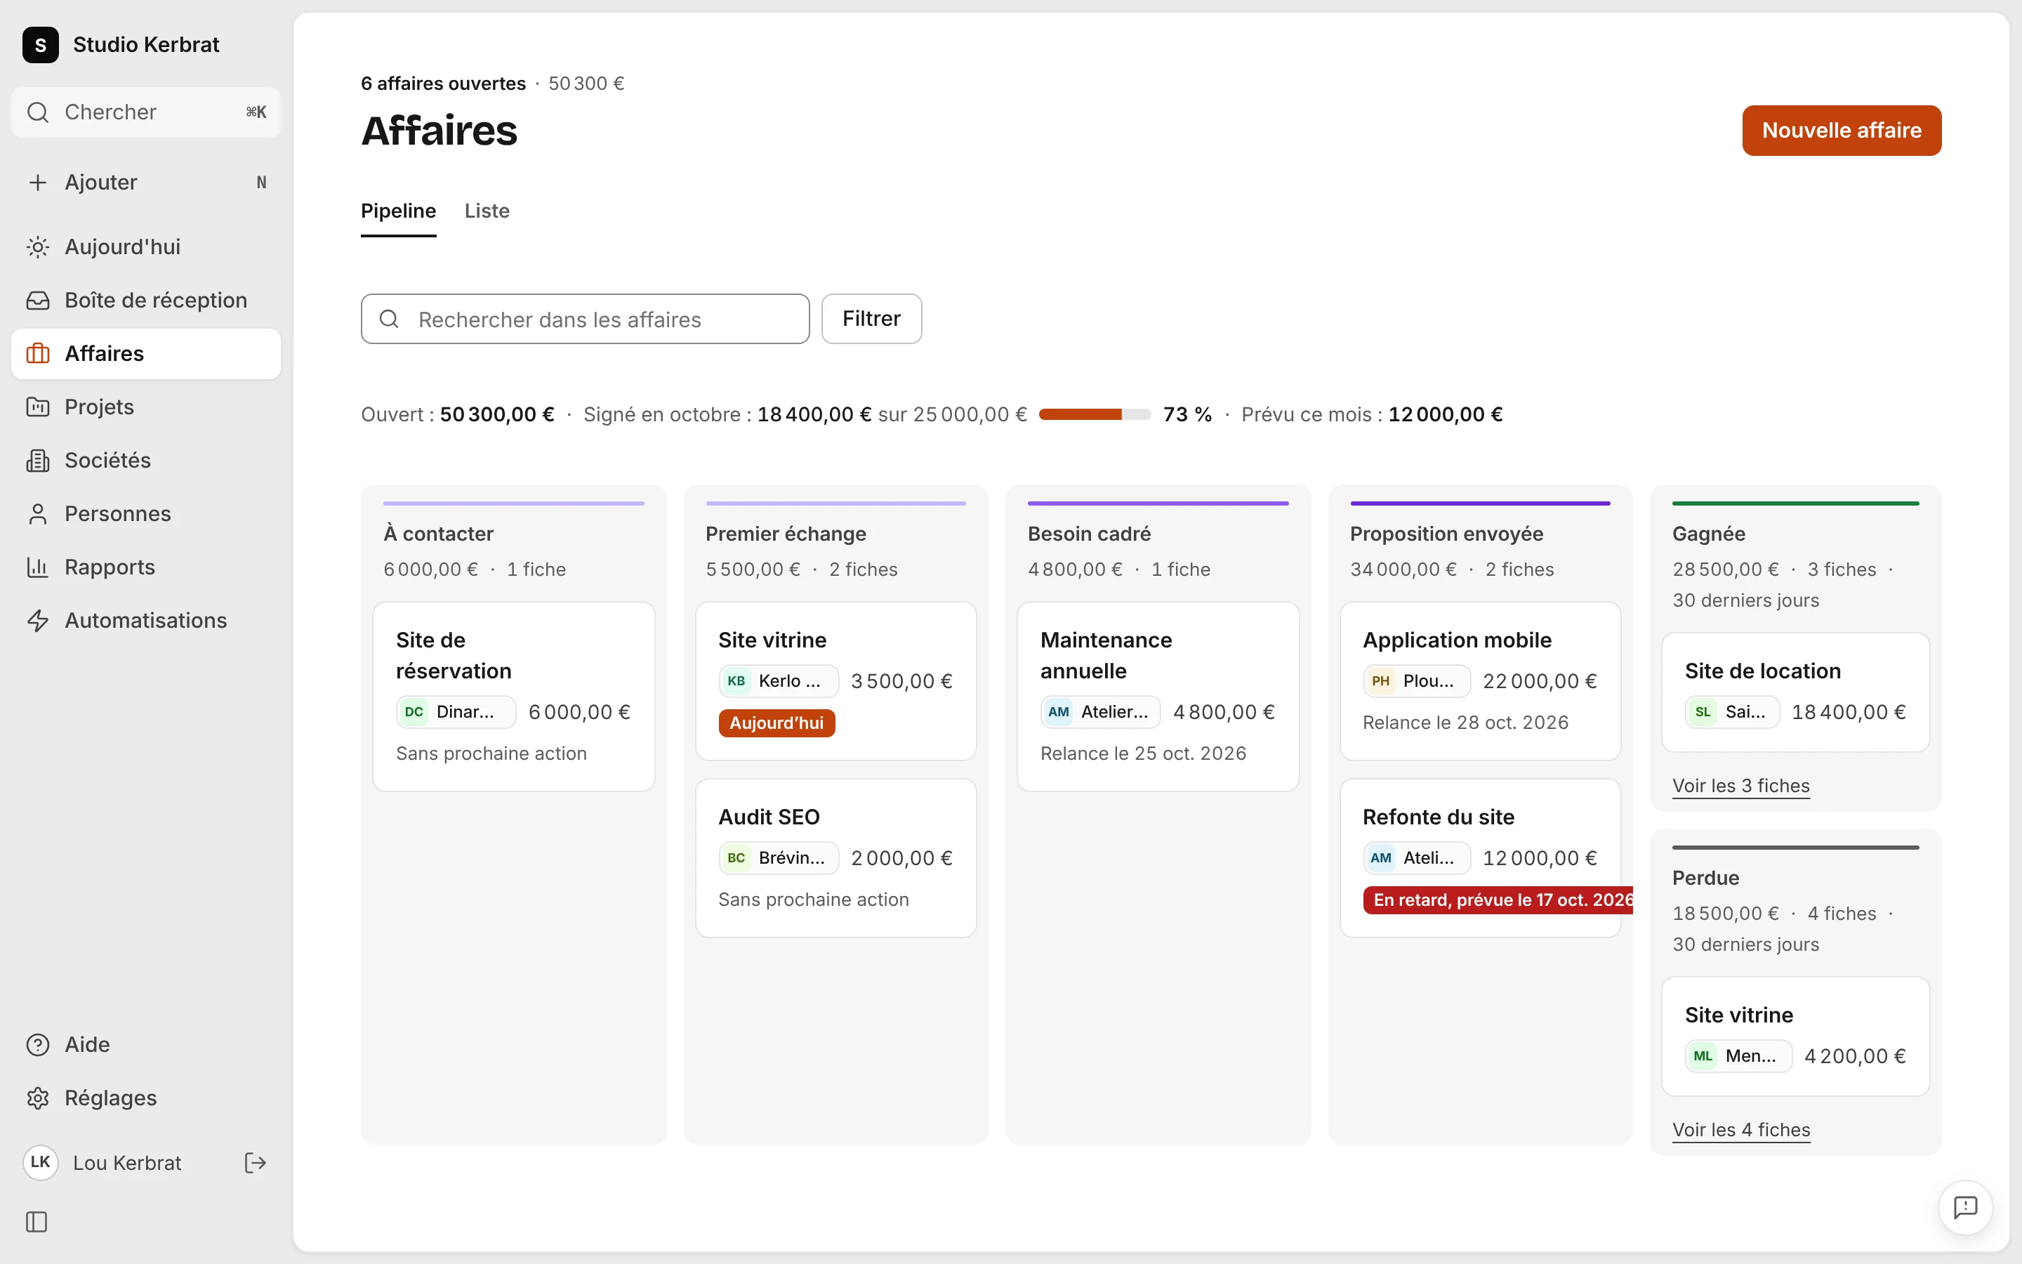The height and width of the screenshot is (1264, 2022).
Task: Open the Application mobile card
Action: tap(1481, 681)
